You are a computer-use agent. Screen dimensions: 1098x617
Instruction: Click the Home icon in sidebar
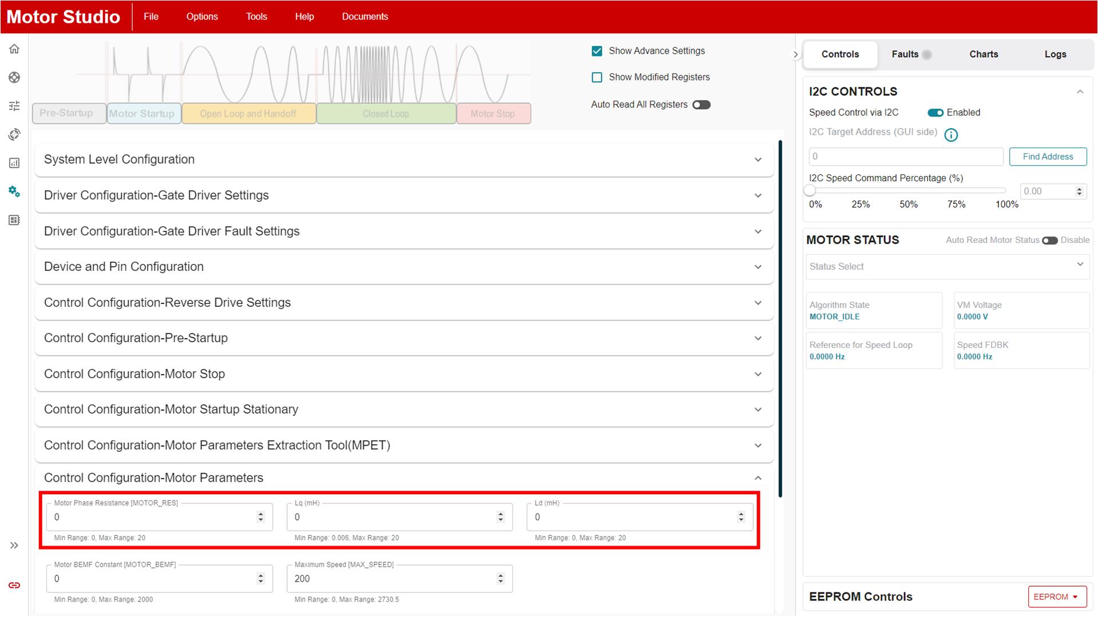tap(14, 49)
